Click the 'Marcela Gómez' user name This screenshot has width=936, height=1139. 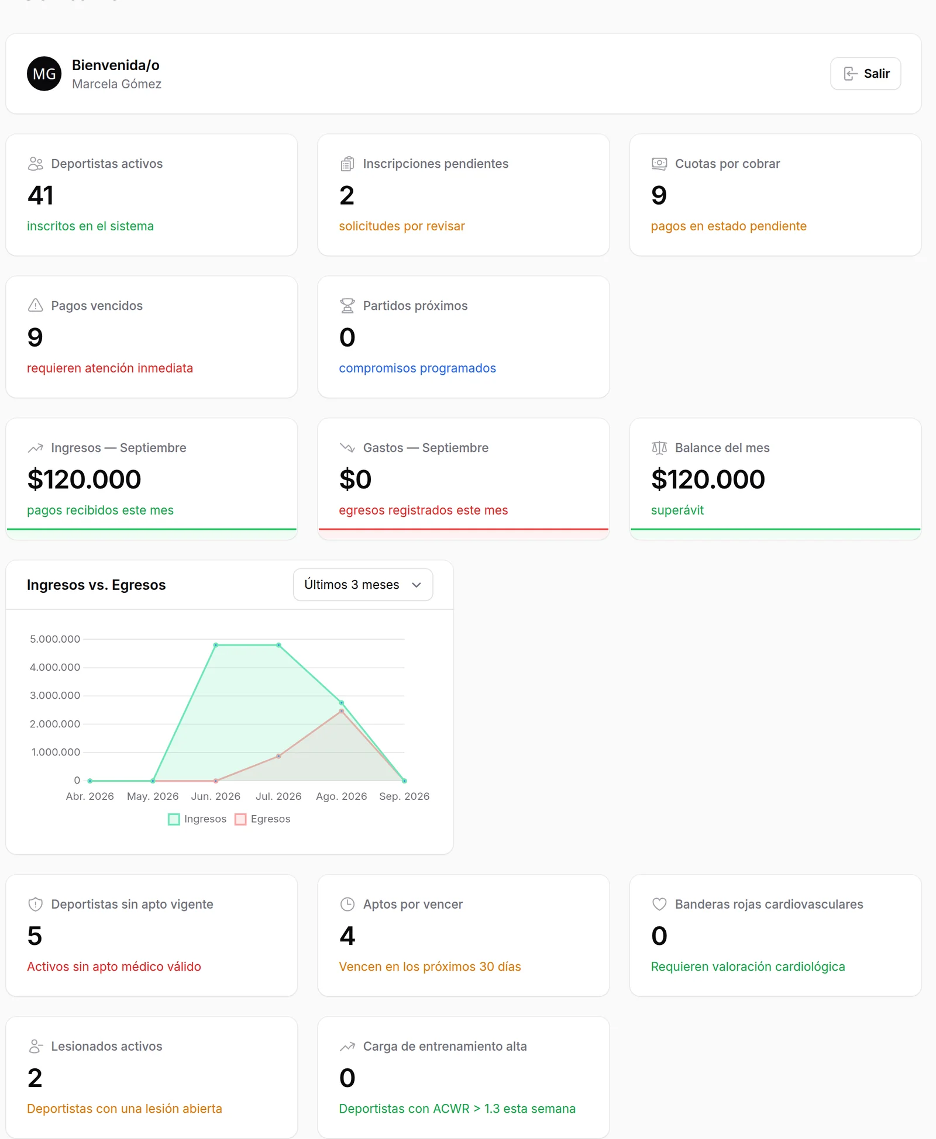(116, 84)
